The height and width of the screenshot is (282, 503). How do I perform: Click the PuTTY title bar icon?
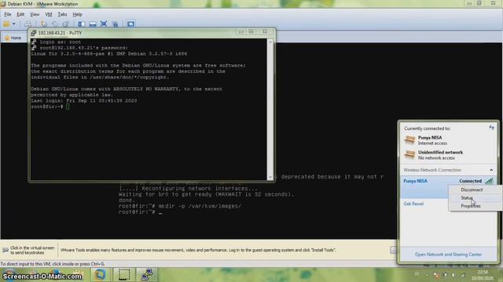click(x=33, y=33)
